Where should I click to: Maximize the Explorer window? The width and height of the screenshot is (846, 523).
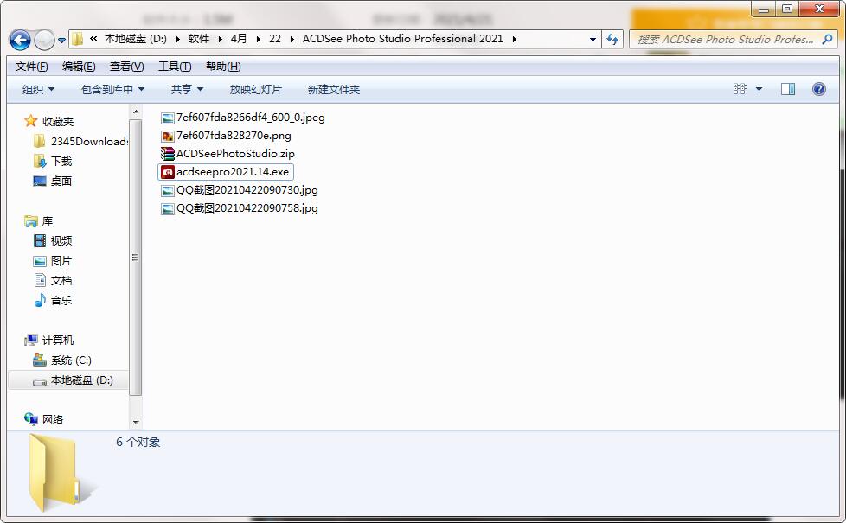coord(787,10)
